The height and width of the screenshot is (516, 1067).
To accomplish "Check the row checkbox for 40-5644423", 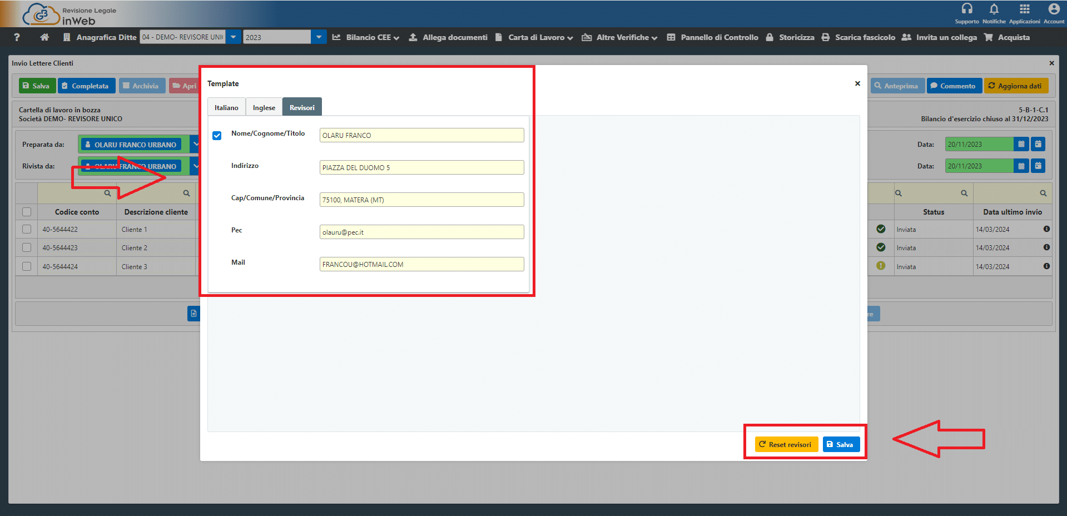I will tap(27, 247).
